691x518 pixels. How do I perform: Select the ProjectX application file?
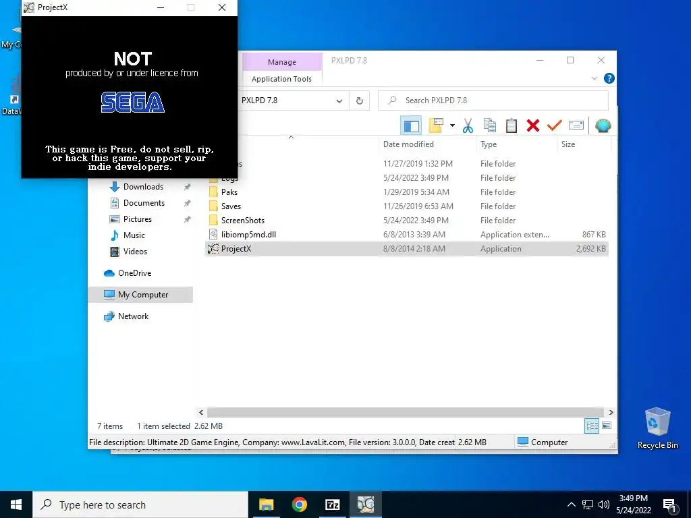[x=236, y=248]
